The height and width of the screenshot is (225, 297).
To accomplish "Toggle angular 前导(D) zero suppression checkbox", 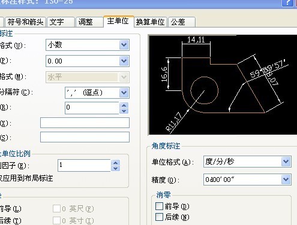I will (x=159, y=206).
